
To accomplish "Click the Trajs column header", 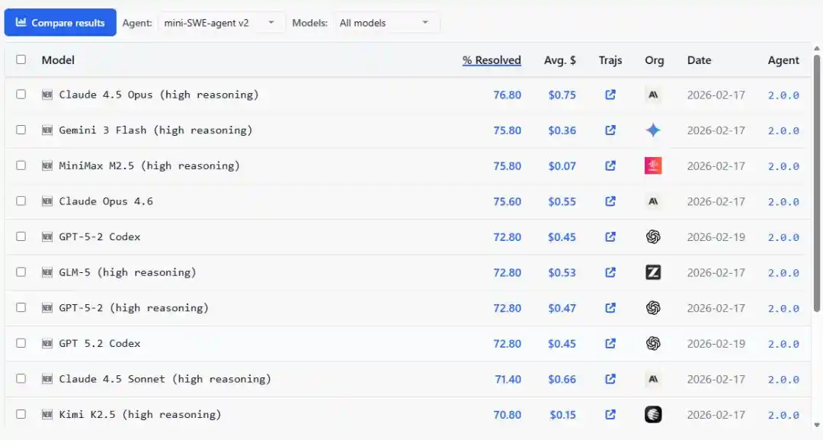I will point(610,60).
